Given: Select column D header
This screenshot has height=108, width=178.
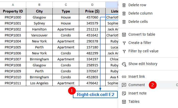Looking at the screenshot, I should click(x=92, y=5).
